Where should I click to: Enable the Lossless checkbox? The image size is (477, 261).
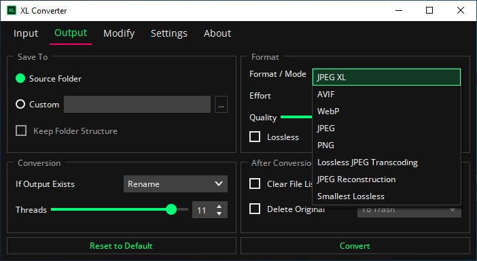(x=255, y=137)
